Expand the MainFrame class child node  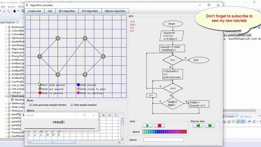tap(9, 100)
